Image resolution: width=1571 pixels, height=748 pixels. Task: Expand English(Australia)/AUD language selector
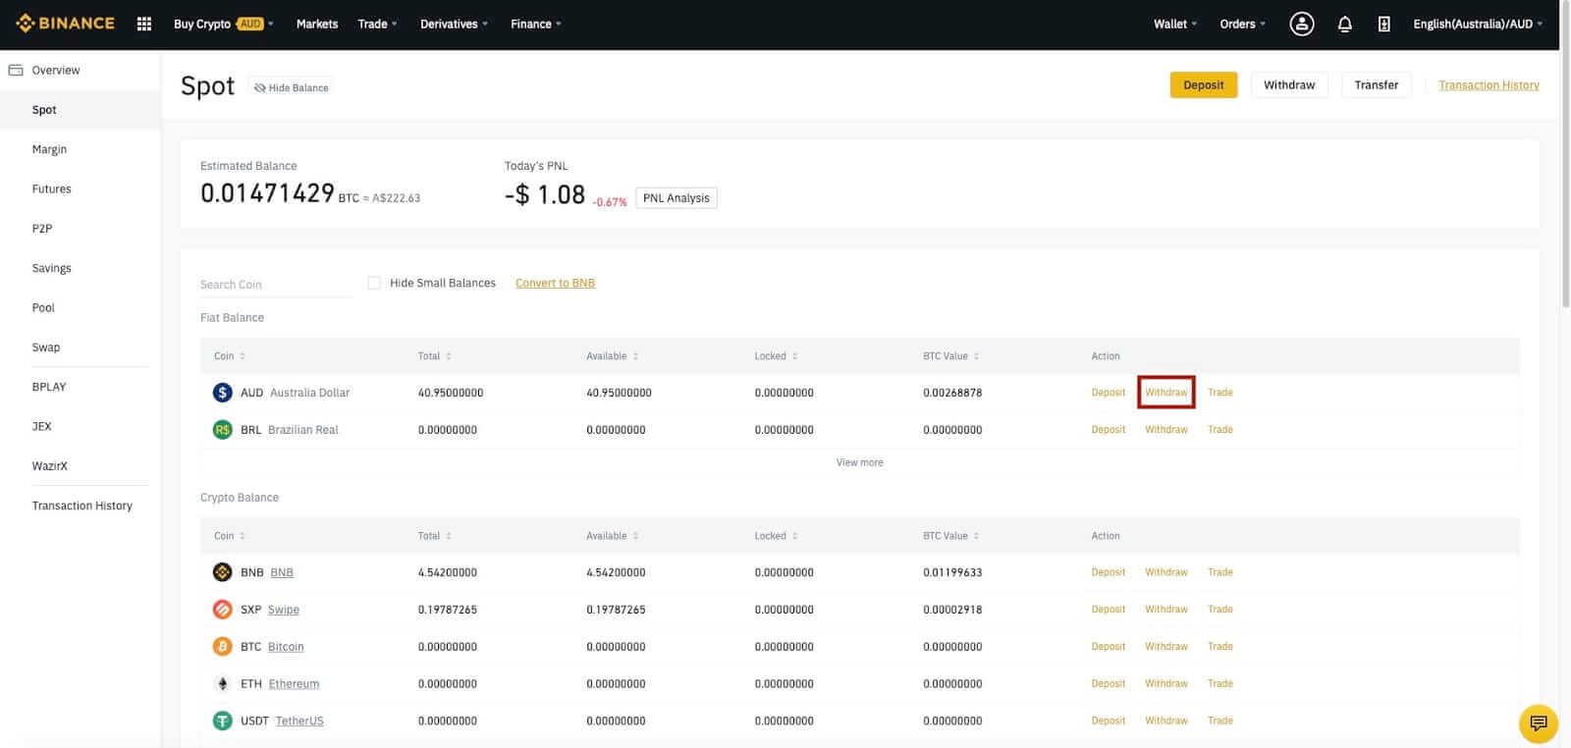click(1477, 24)
